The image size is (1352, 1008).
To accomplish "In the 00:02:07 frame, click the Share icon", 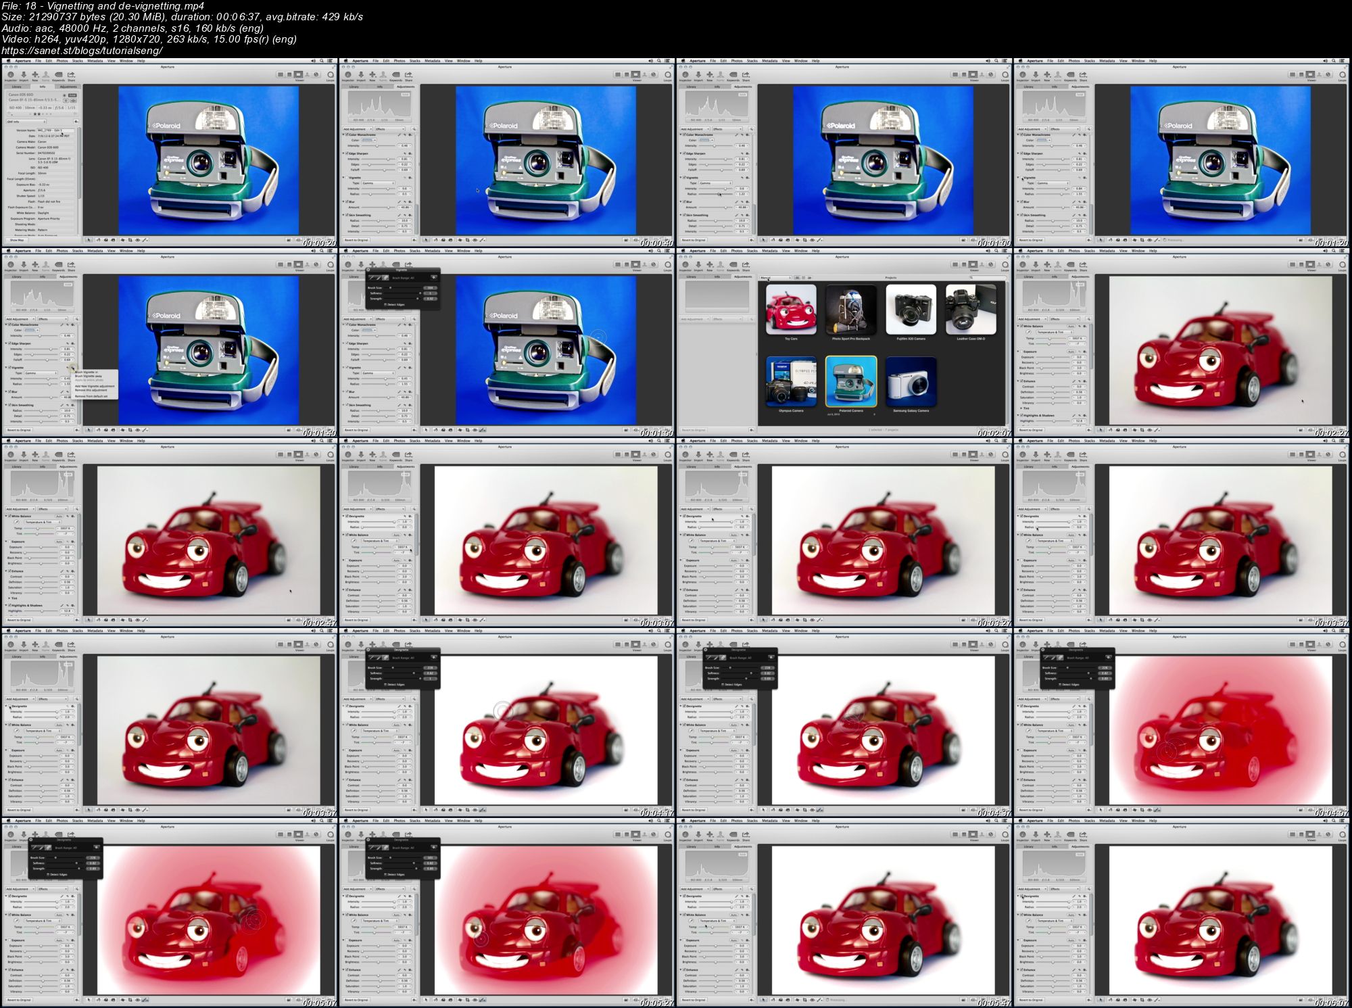I will point(746,264).
